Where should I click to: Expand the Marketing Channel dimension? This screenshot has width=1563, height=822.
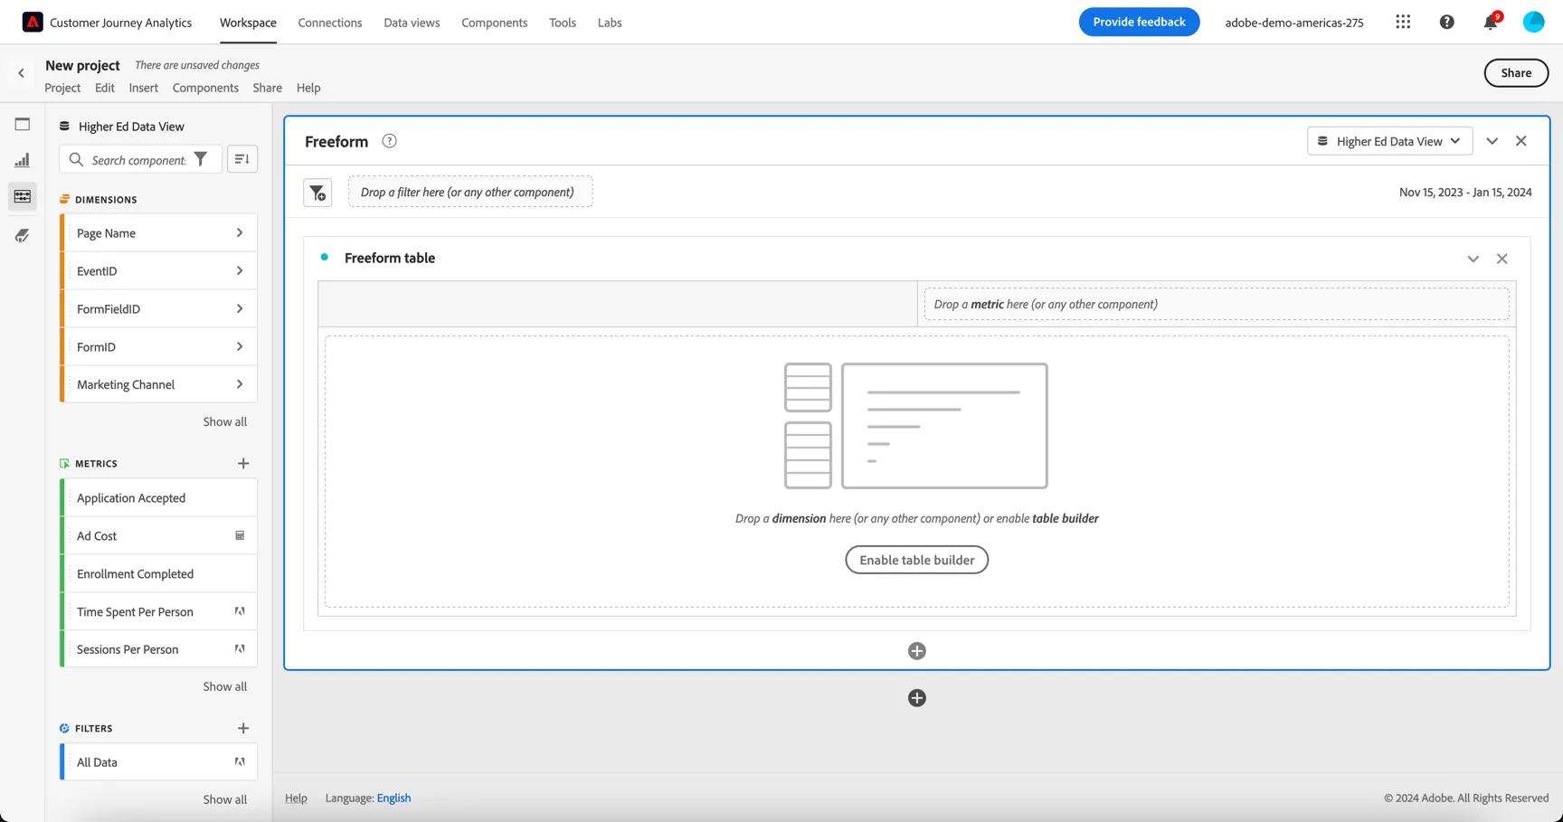click(x=240, y=384)
